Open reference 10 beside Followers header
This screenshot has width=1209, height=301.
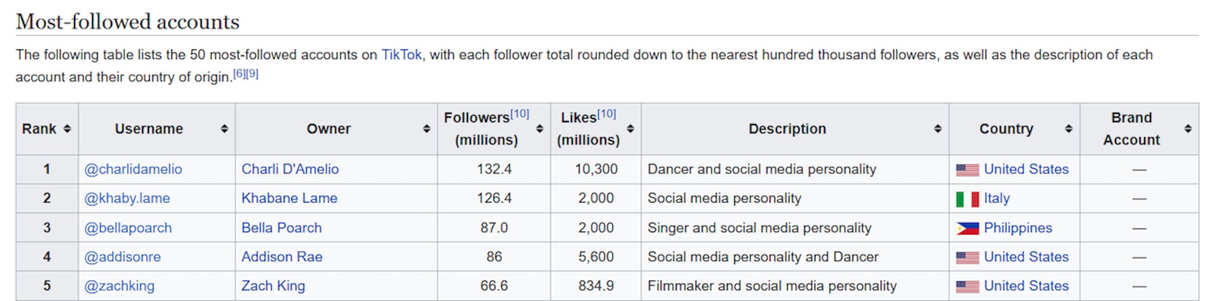pyautogui.click(x=519, y=114)
